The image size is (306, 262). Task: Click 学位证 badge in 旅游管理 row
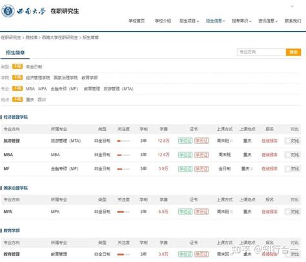pos(185,141)
